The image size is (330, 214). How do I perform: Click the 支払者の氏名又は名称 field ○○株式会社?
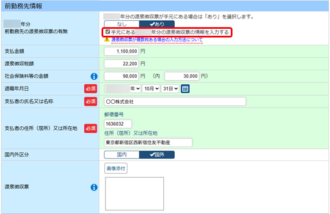(175, 102)
